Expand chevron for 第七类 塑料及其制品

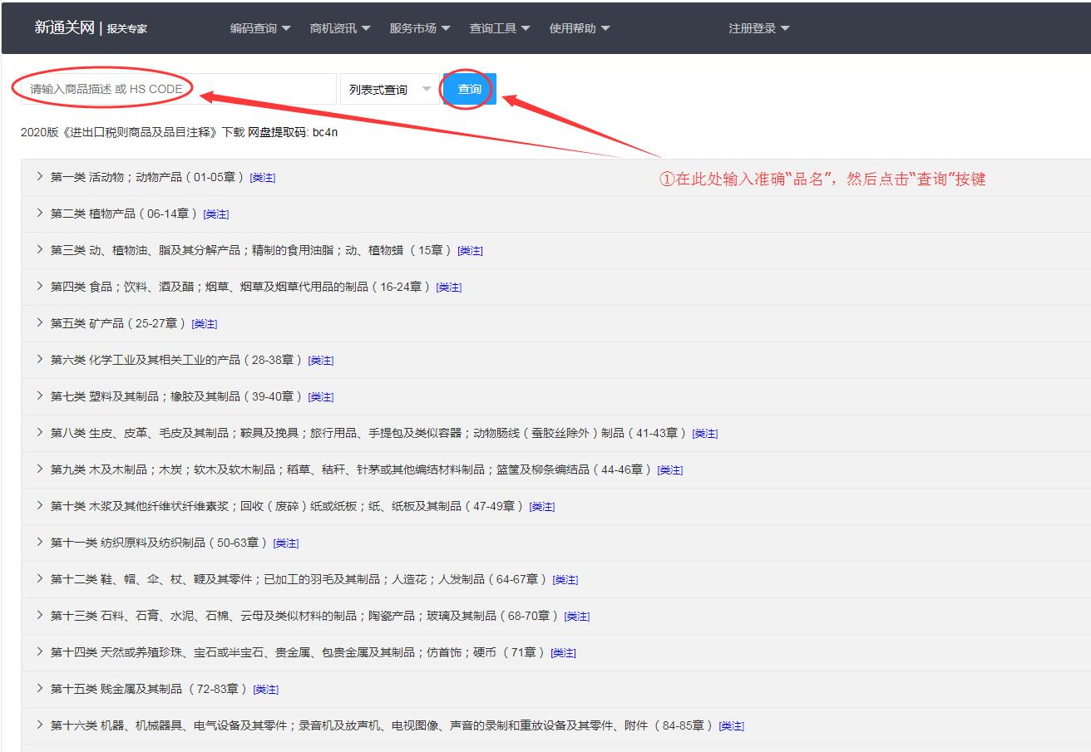39,396
